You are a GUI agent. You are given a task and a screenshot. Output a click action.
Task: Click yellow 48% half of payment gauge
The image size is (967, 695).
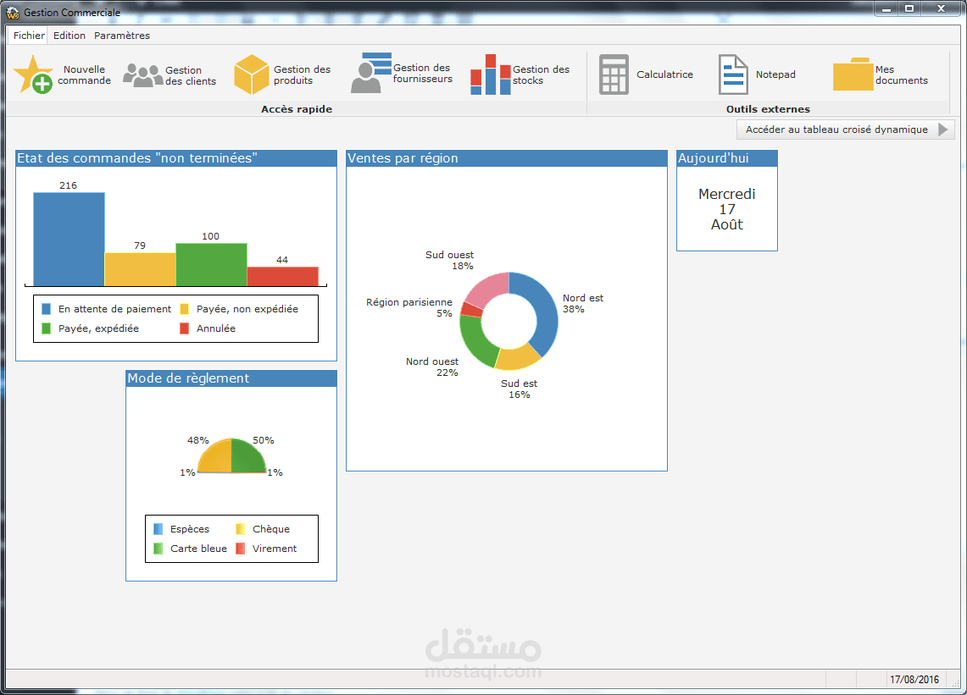(217, 459)
